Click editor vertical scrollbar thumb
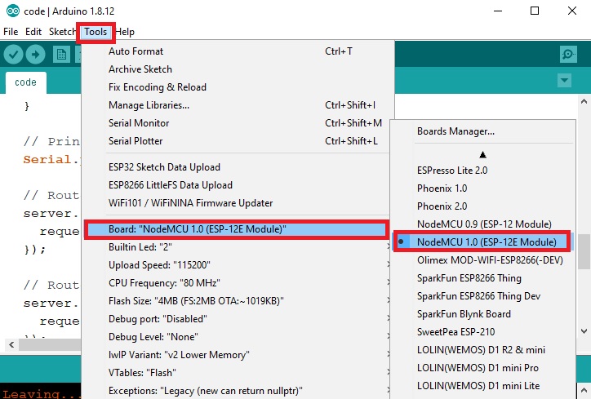Image resolution: width=591 pixels, height=399 pixels. pos(584,251)
